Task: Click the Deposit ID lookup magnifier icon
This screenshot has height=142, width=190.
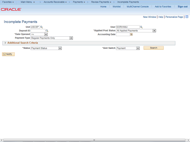Action: click(x=47, y=31)
